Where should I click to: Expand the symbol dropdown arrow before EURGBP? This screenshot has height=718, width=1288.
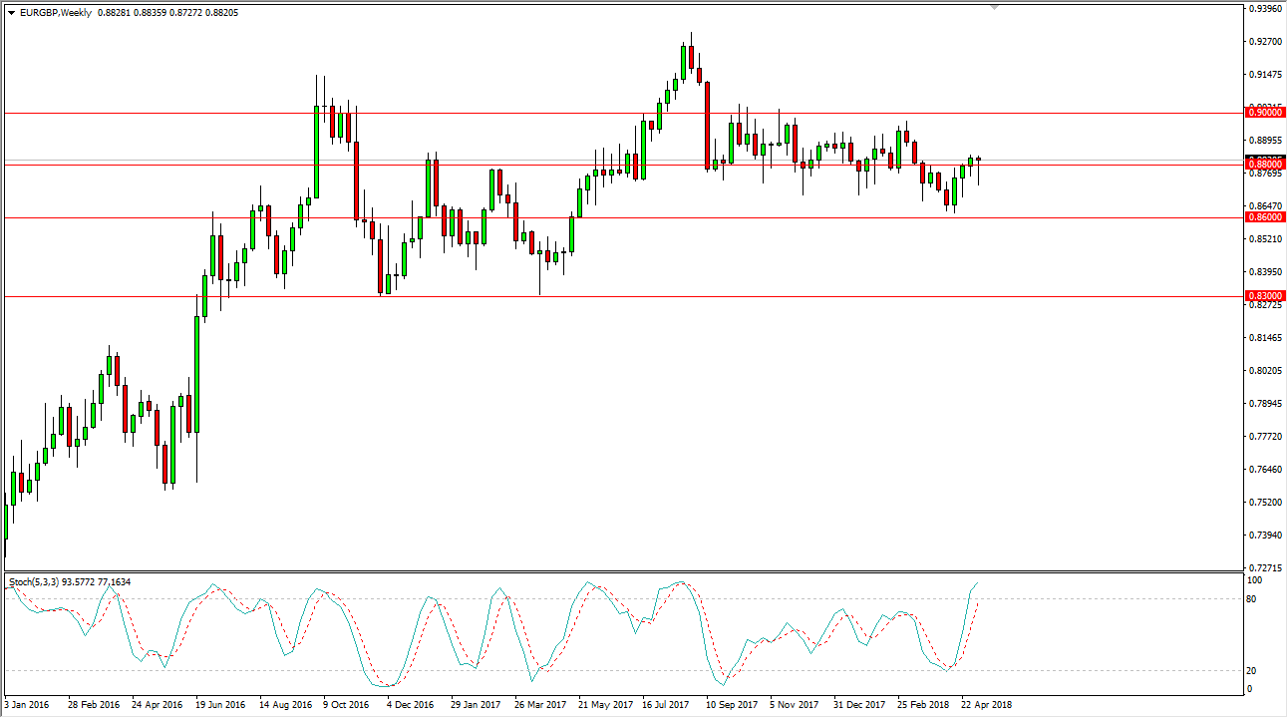(12, 13)
